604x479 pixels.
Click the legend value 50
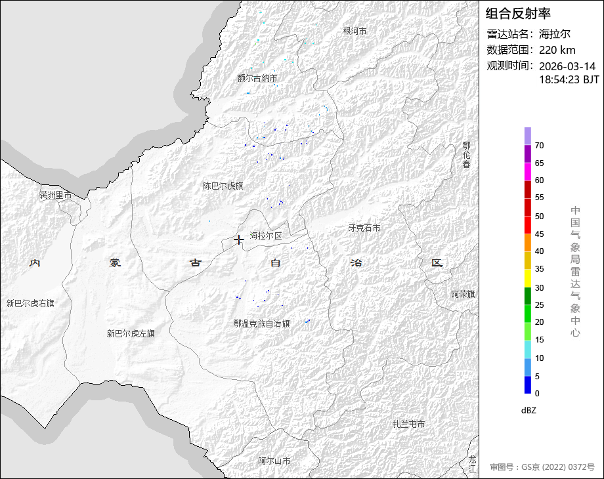pyautogui.click(x=539, y=217)
